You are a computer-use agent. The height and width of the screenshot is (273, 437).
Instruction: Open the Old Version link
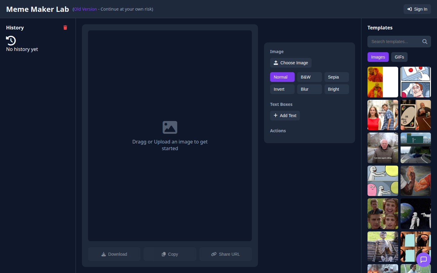85,9
